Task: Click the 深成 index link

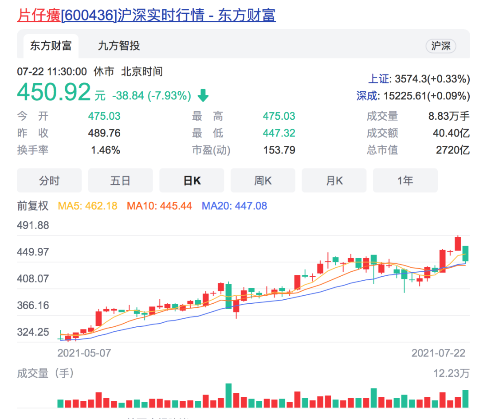Action: (368, 95)
